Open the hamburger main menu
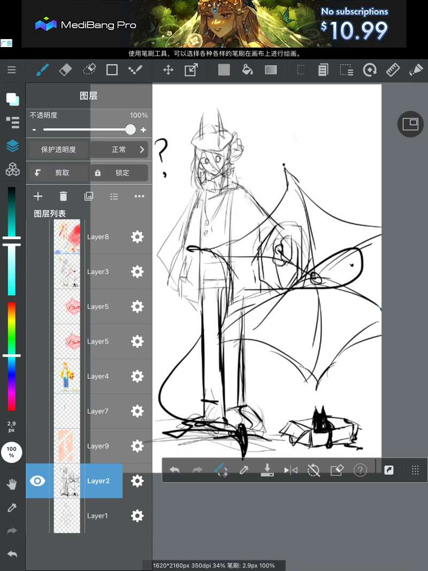The width and height of the screenshot is (428, 571). click(12, 70)
